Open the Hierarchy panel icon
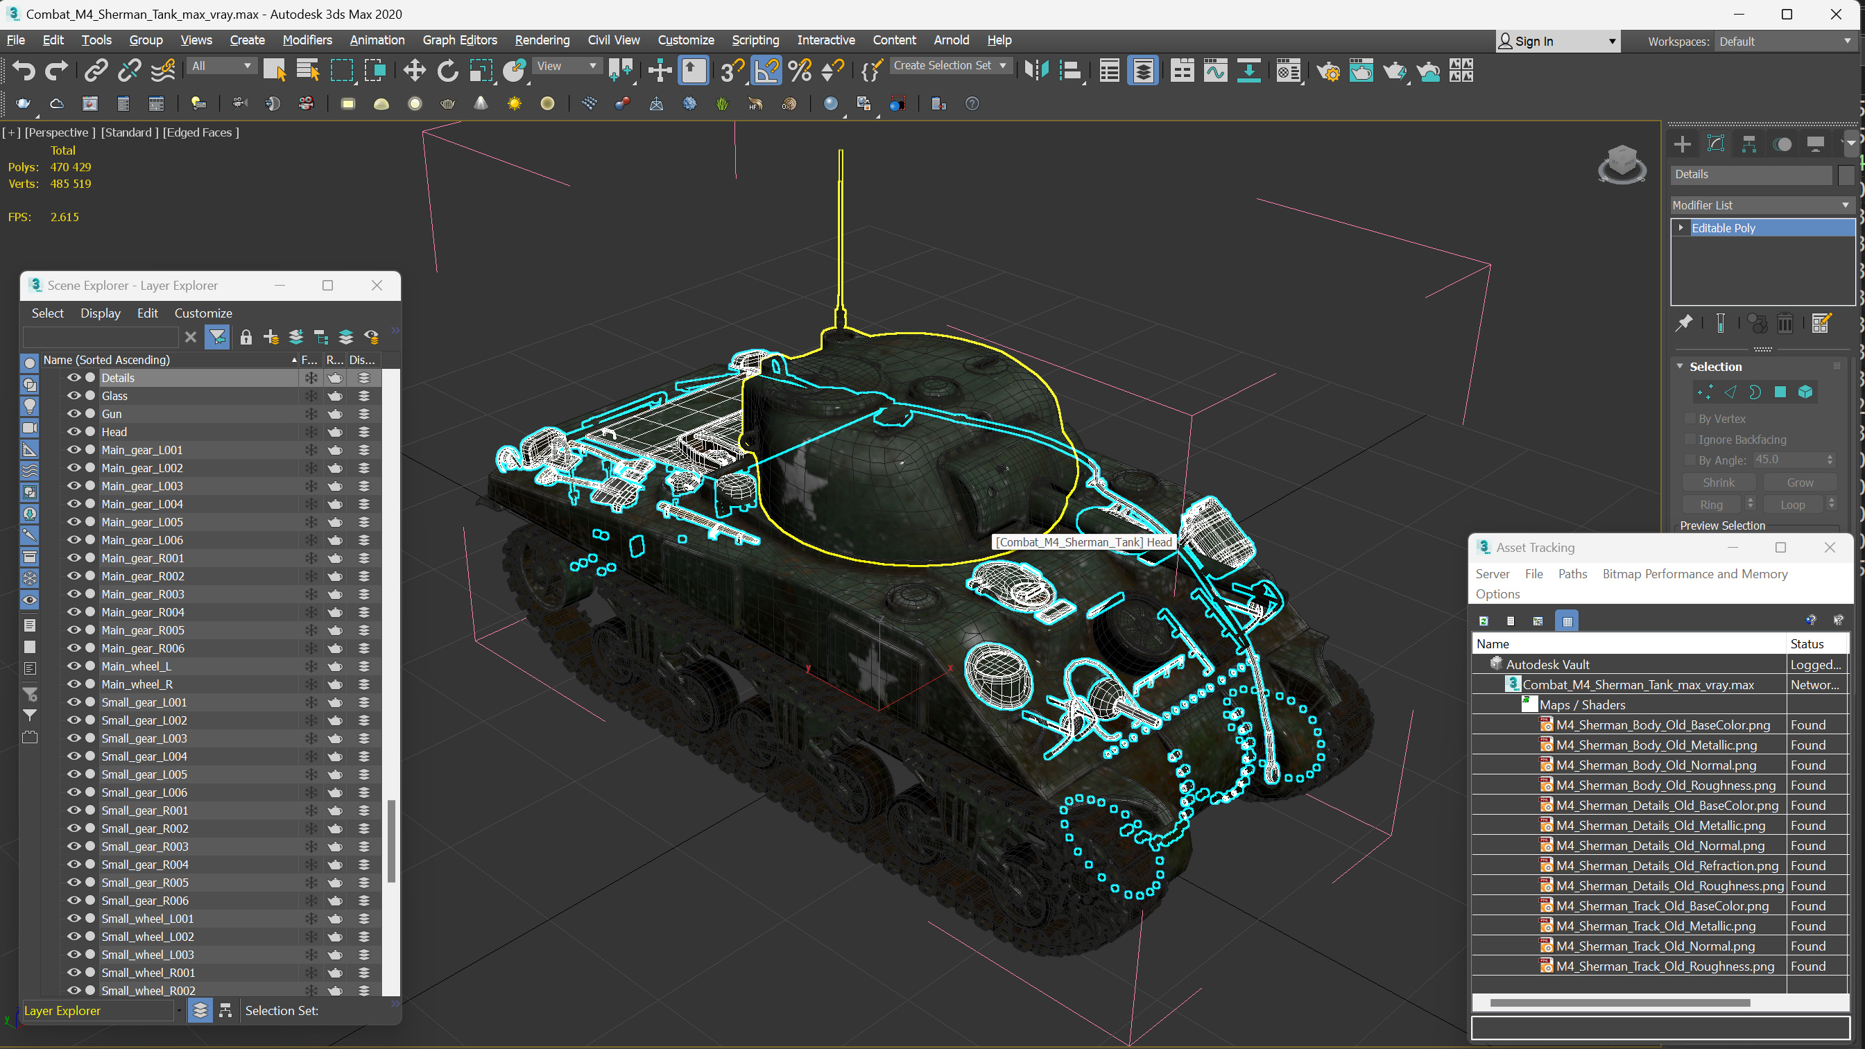 1748,144
